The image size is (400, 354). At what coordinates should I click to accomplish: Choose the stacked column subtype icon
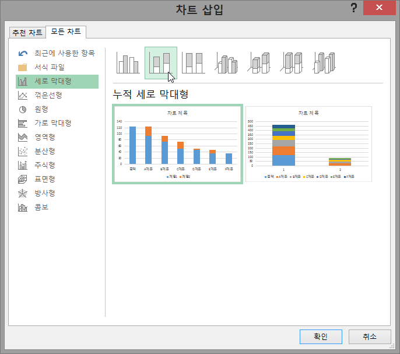click(160, 62)
